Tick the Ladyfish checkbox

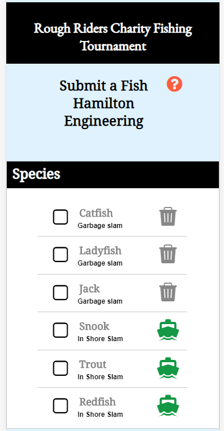60,254
